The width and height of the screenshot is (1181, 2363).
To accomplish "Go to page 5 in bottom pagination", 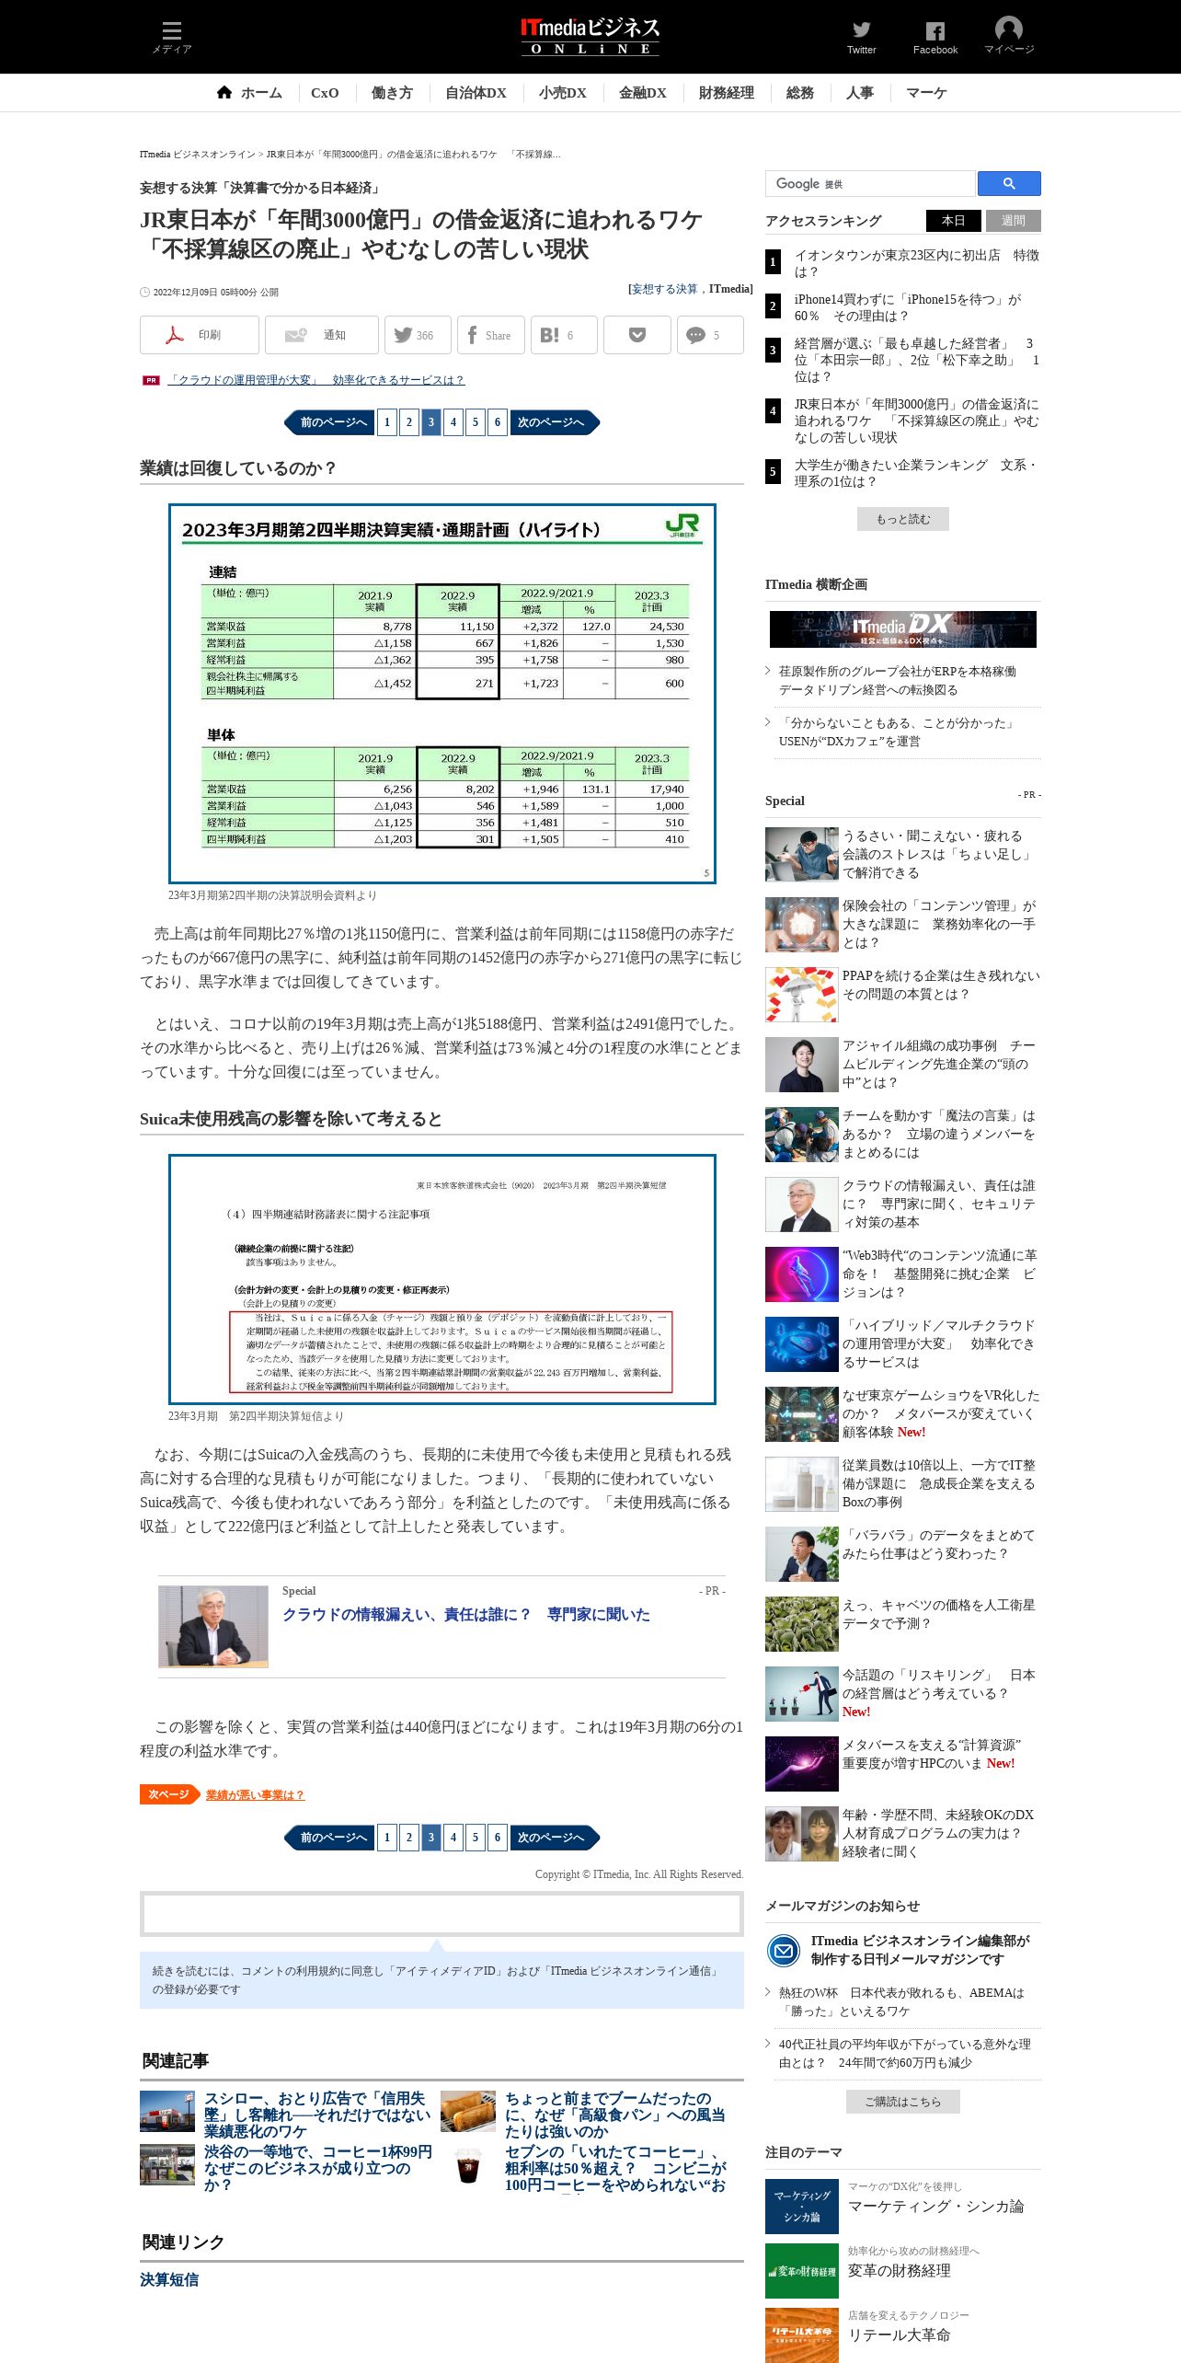I will pyautogui.click(x=476, y=1838).
